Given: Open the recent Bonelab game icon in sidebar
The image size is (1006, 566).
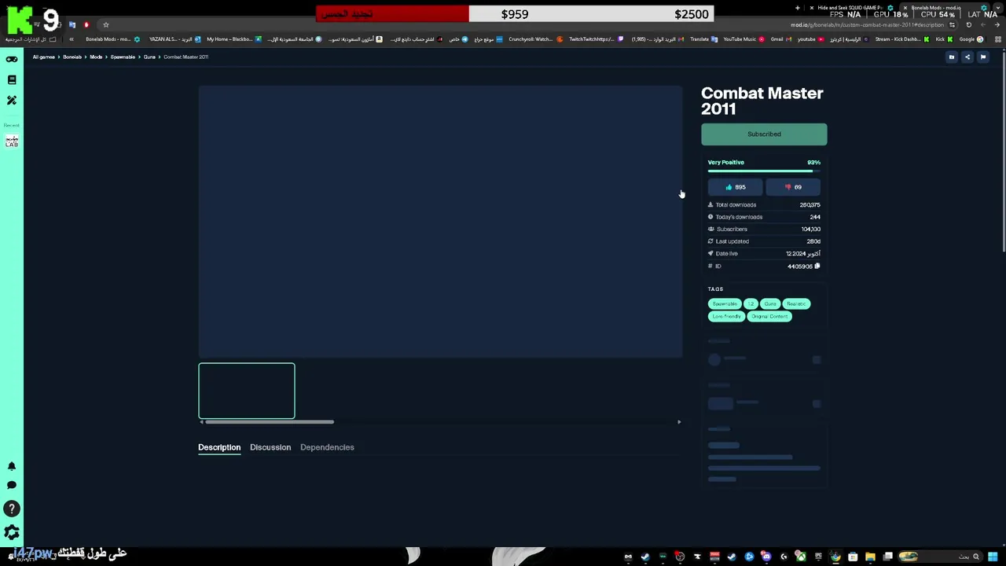Looking at the screenshot, I should 12,141.
